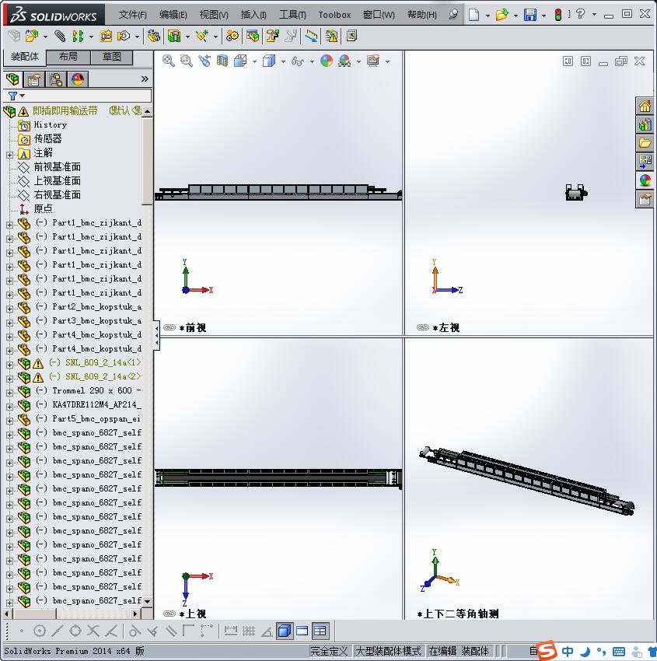Open the 插入(I) menu

click(253, 15)
